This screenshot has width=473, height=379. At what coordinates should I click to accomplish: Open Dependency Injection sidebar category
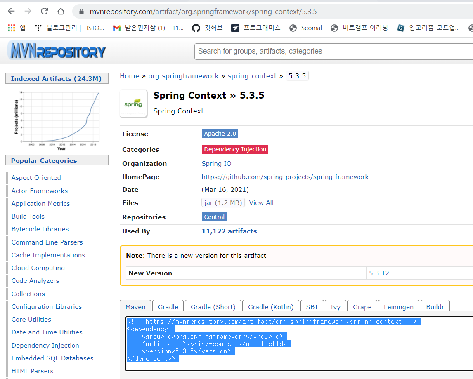click(x=45, y=346)
